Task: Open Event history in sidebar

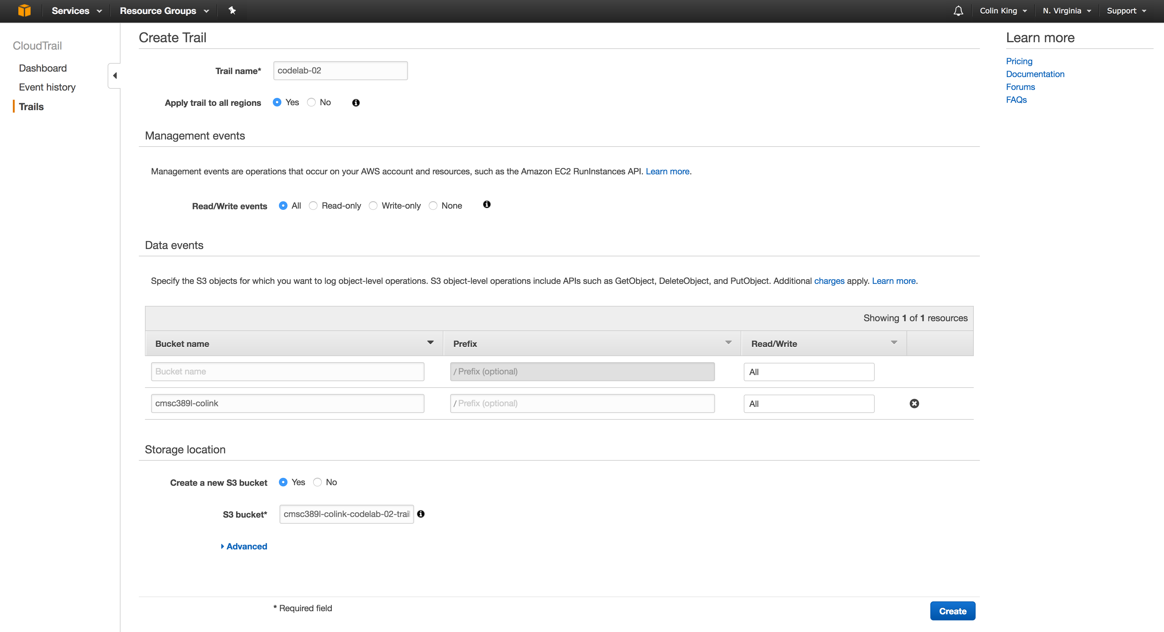Action: click(47, 87)
